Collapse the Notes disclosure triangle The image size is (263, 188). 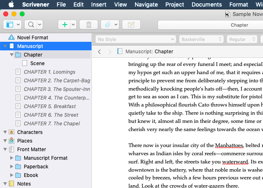tap(5, 183)
